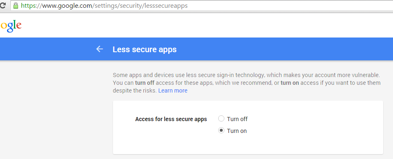Image resolution: width=393 pixels, height=159 pixels.
Task: Click bold "turn on" in description text
Action: (290, 83)
